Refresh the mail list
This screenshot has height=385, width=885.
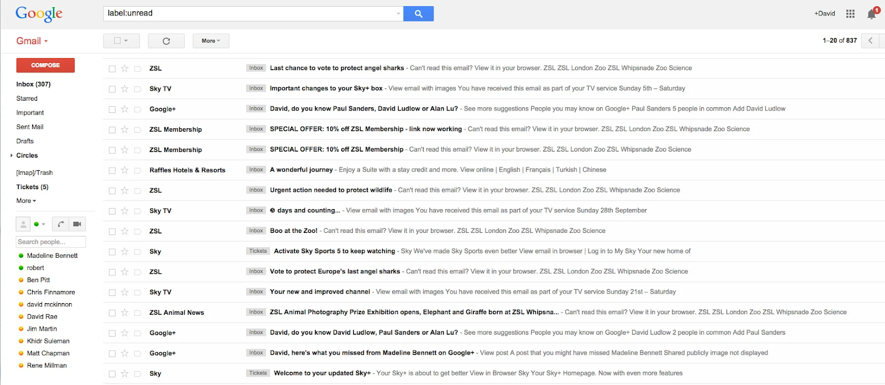coord(166,41)
